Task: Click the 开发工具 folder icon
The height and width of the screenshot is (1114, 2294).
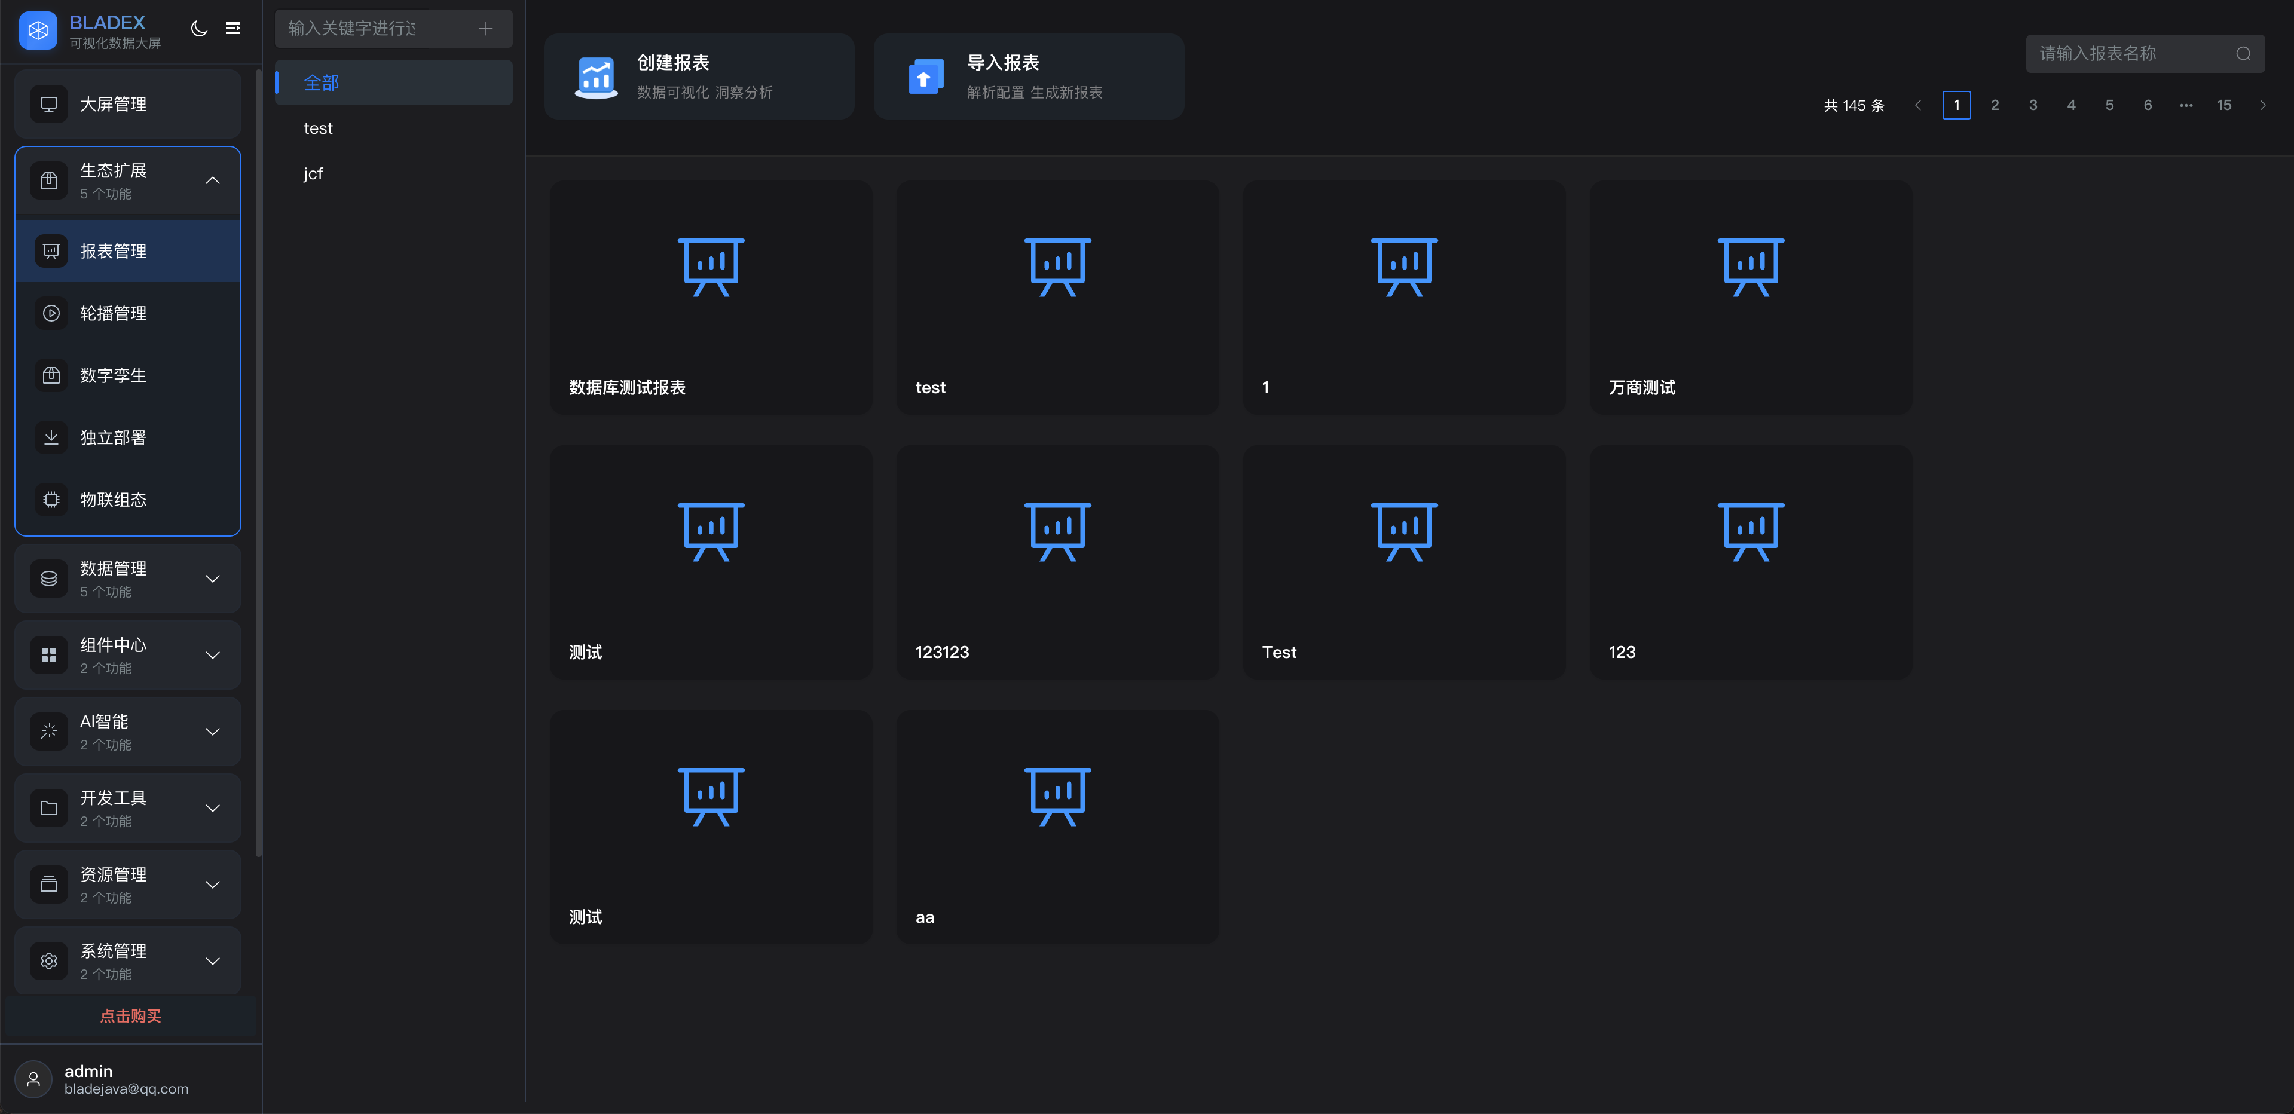Action: pyautogui.click(x=49, y=809)
